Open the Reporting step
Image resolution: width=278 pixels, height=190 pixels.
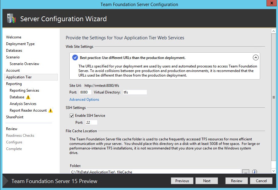[14, 84]
